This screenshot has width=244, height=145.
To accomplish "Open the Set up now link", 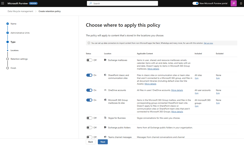I will [208, 43].
